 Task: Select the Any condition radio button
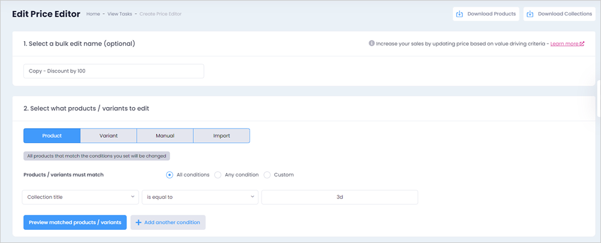218,175
